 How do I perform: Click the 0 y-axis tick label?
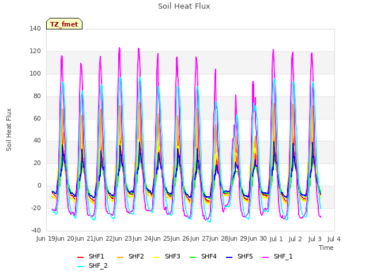[39, 186]
